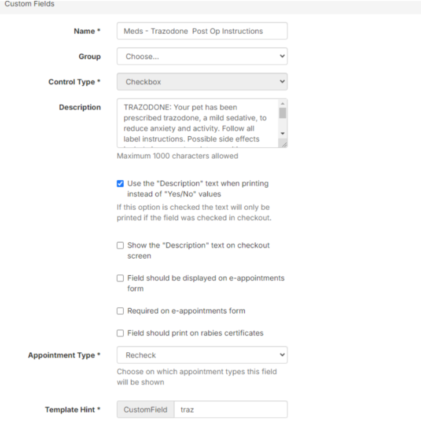Click the Description textarea resize handle

click(284, 145)
